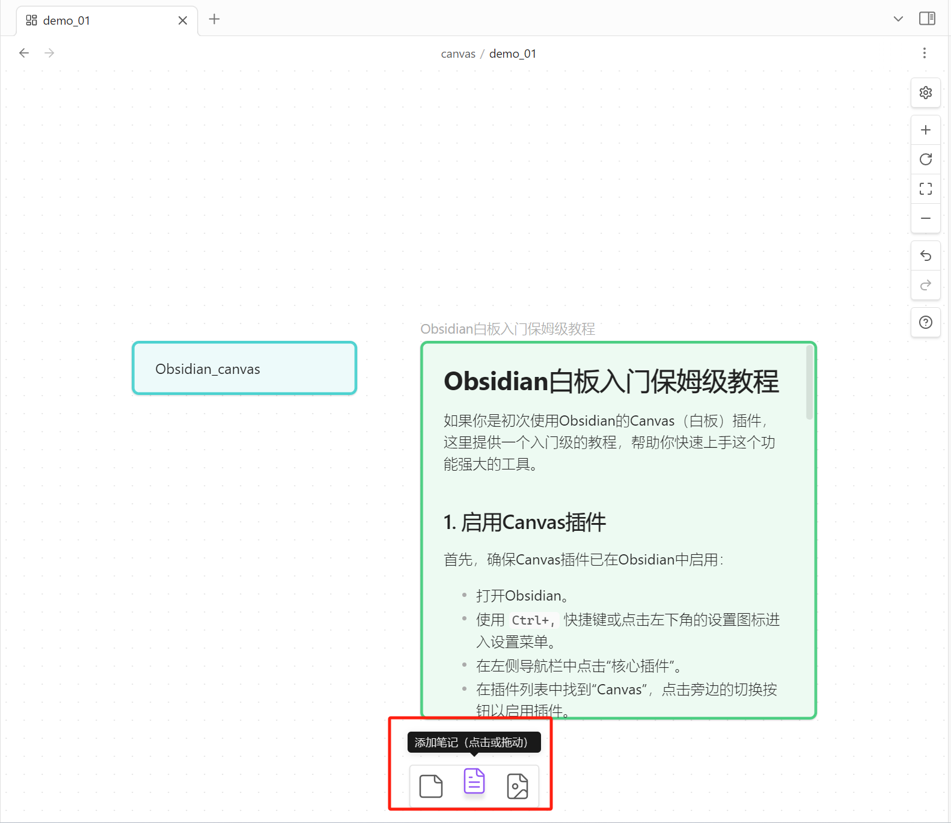This screenshot has height=823, width=951.
Task: Add media from vault icon
Action: click(518, 786)
